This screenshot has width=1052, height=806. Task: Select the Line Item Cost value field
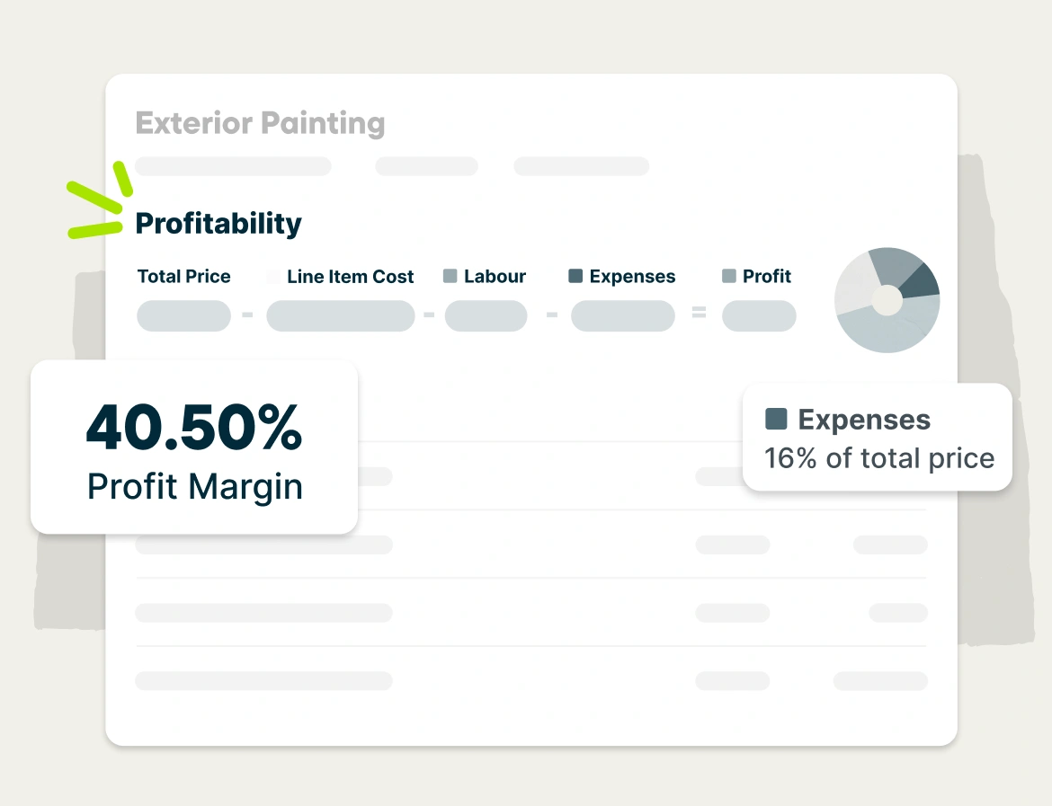click(341, 315)
